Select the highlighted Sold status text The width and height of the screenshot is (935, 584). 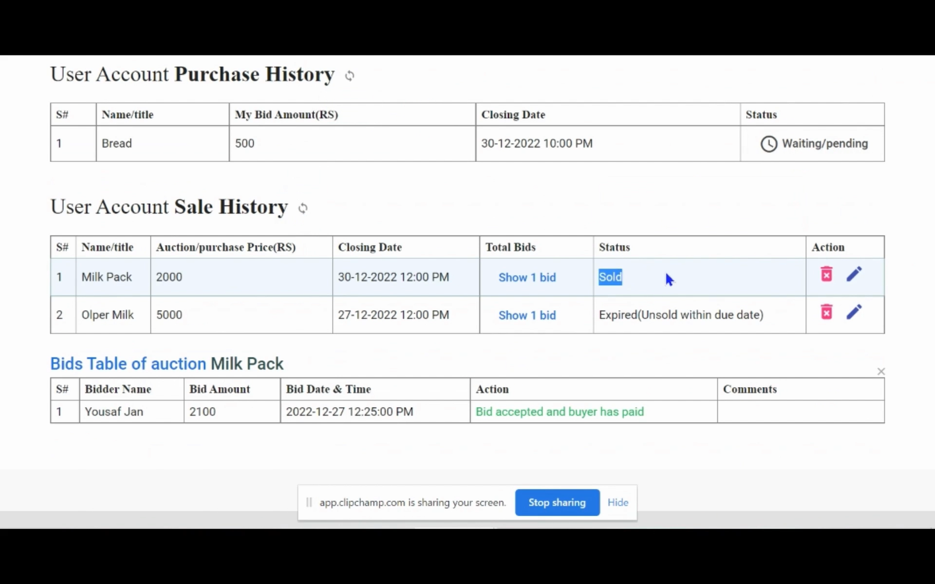(x=610, y=277)
